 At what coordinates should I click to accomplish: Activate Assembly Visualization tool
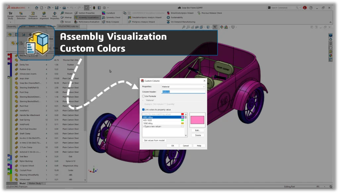pos(86,17)
